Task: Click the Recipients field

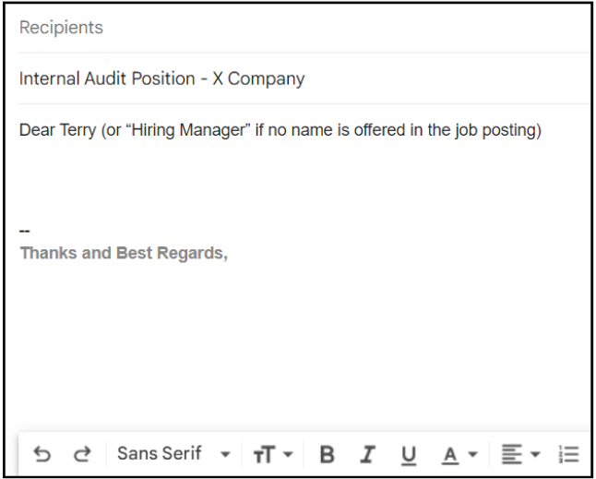Action: coord(277,28)
